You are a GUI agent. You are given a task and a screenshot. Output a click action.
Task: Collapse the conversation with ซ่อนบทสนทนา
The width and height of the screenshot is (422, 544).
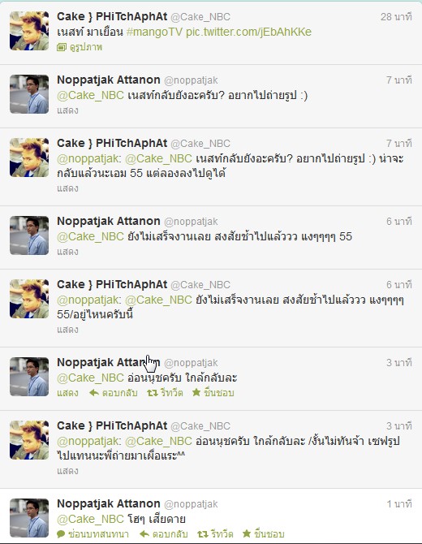point(98,534)
